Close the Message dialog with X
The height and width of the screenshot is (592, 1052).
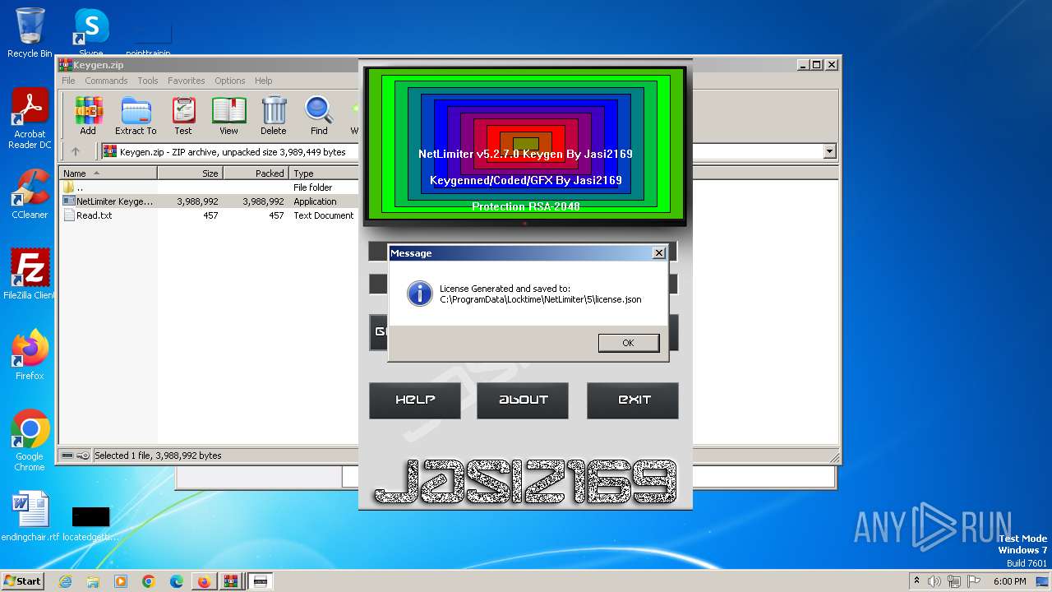pos(658,253)
